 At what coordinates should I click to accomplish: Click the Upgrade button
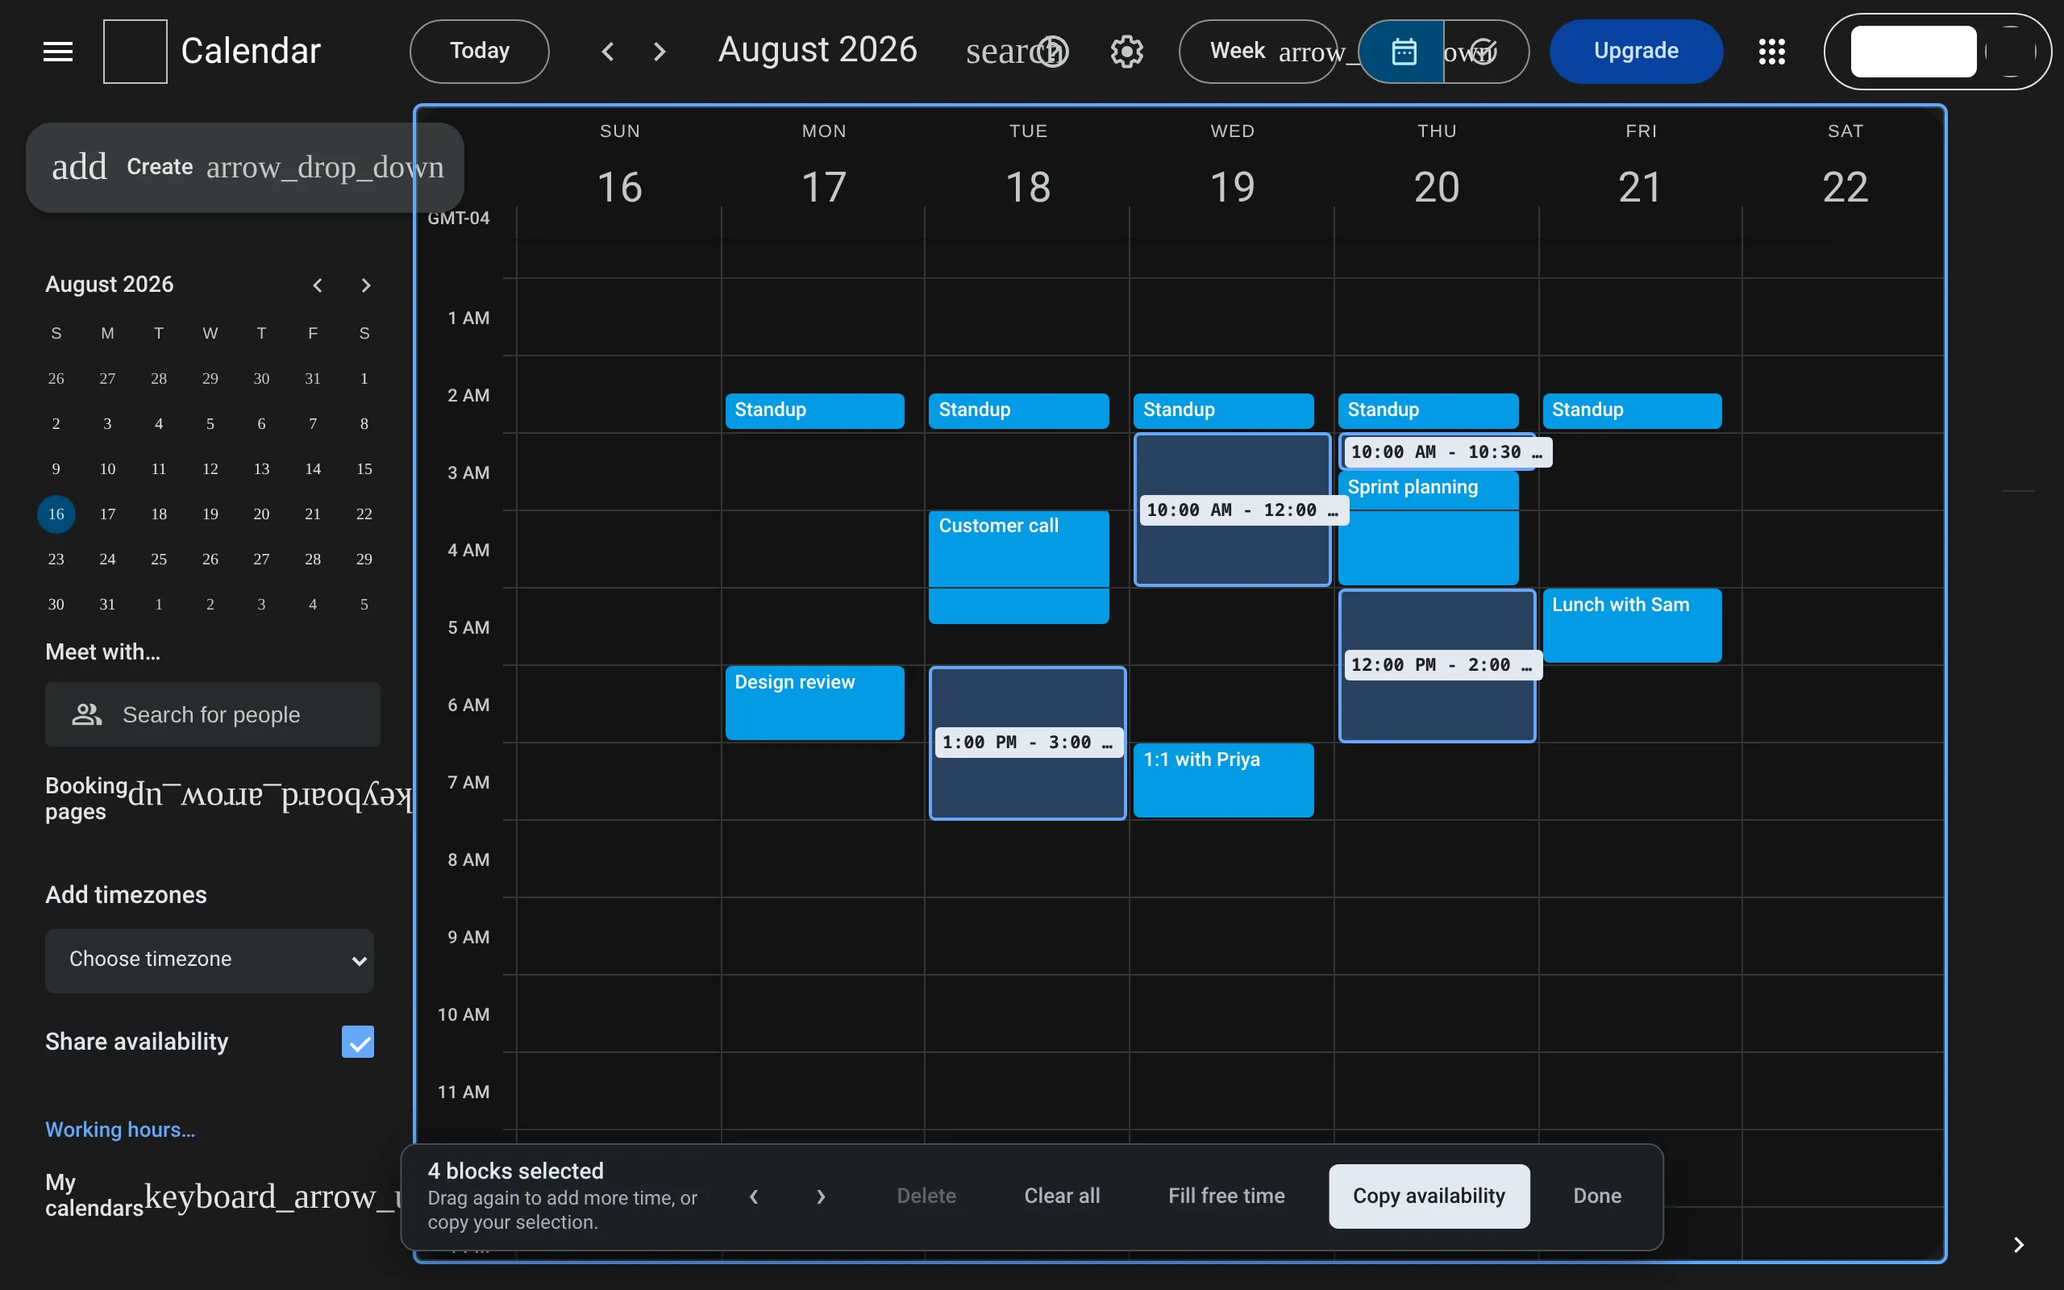click(1636, 51)
